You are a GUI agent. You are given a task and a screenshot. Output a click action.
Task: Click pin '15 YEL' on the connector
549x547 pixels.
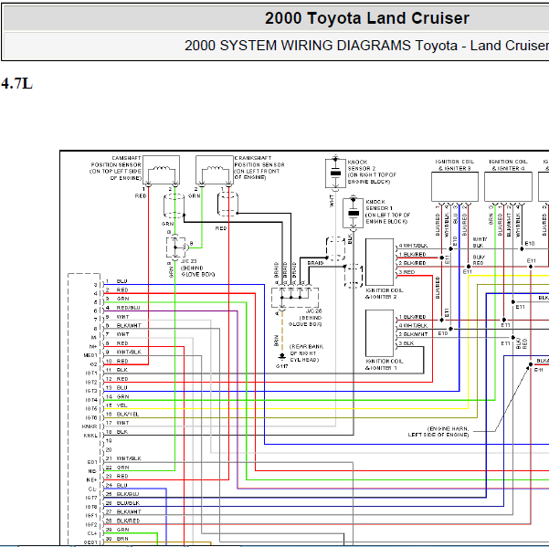117,405
